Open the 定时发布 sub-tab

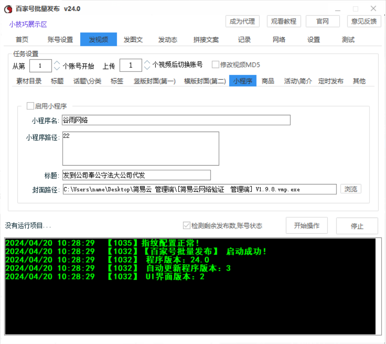pyautogui.click(x=331, y=81)
